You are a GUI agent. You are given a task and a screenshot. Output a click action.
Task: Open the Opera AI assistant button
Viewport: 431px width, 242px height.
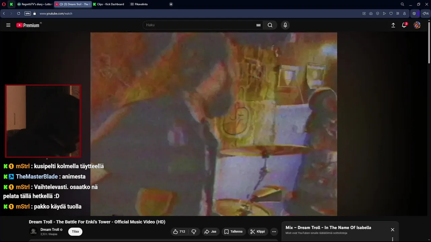click(426, 13)
